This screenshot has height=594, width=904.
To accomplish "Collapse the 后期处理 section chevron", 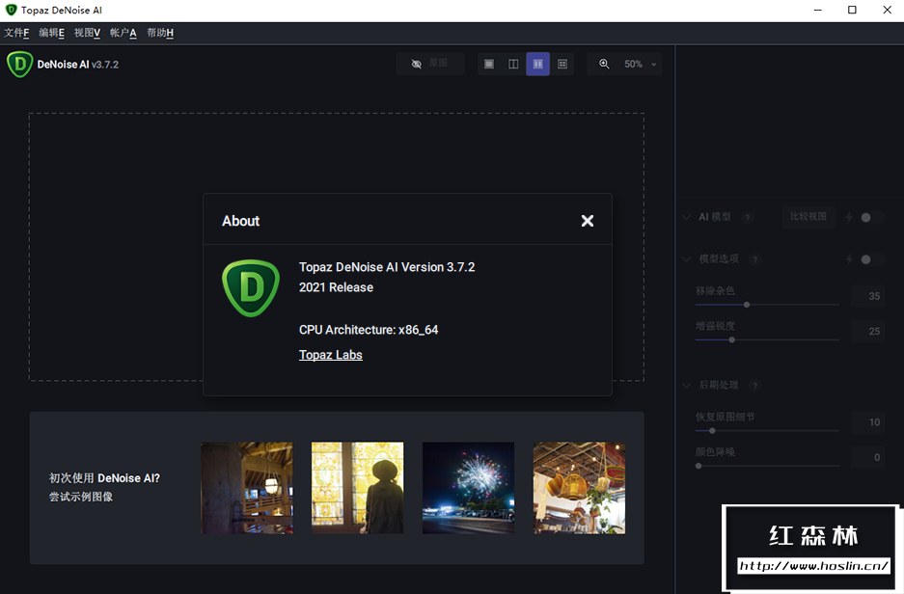I will (x=686, y=385).
